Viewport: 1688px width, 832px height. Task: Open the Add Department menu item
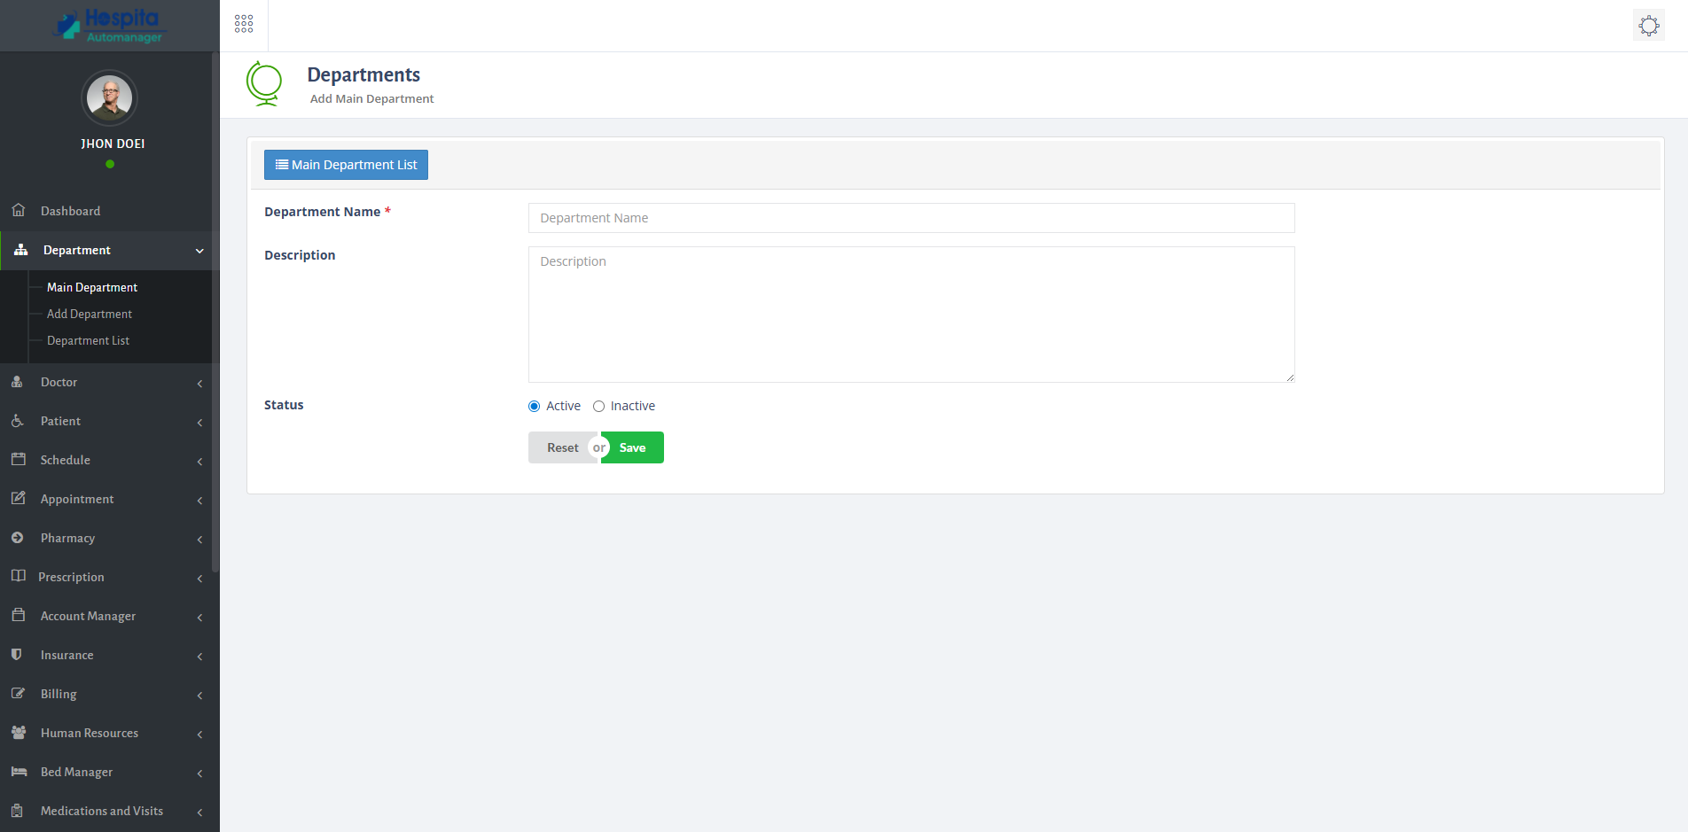(89, 314)
